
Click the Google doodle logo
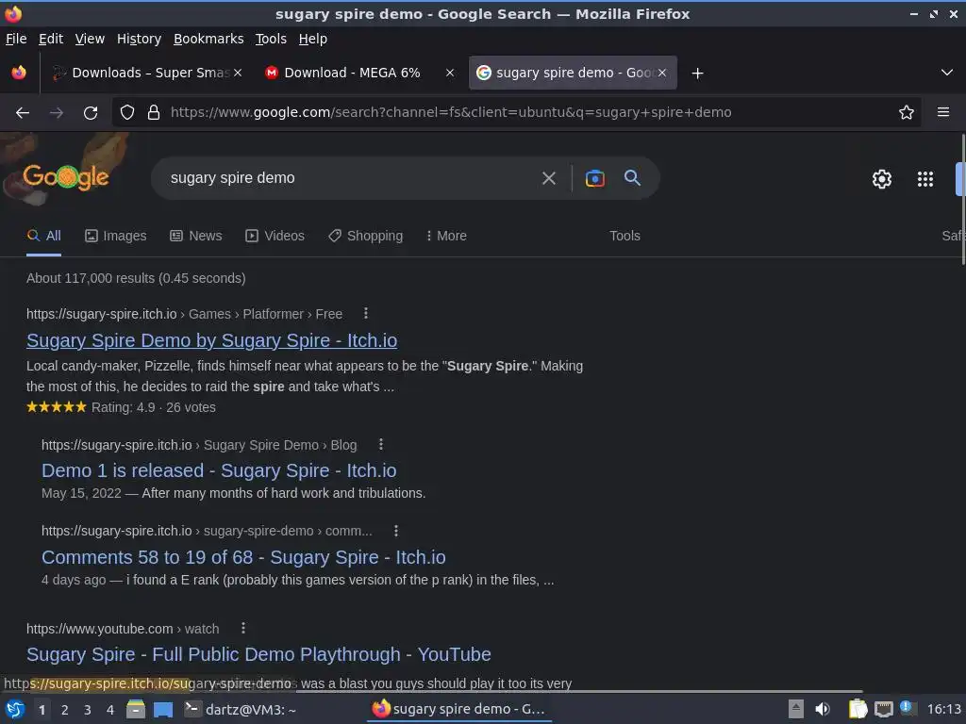pyautogui.click(x=66, y=176)
